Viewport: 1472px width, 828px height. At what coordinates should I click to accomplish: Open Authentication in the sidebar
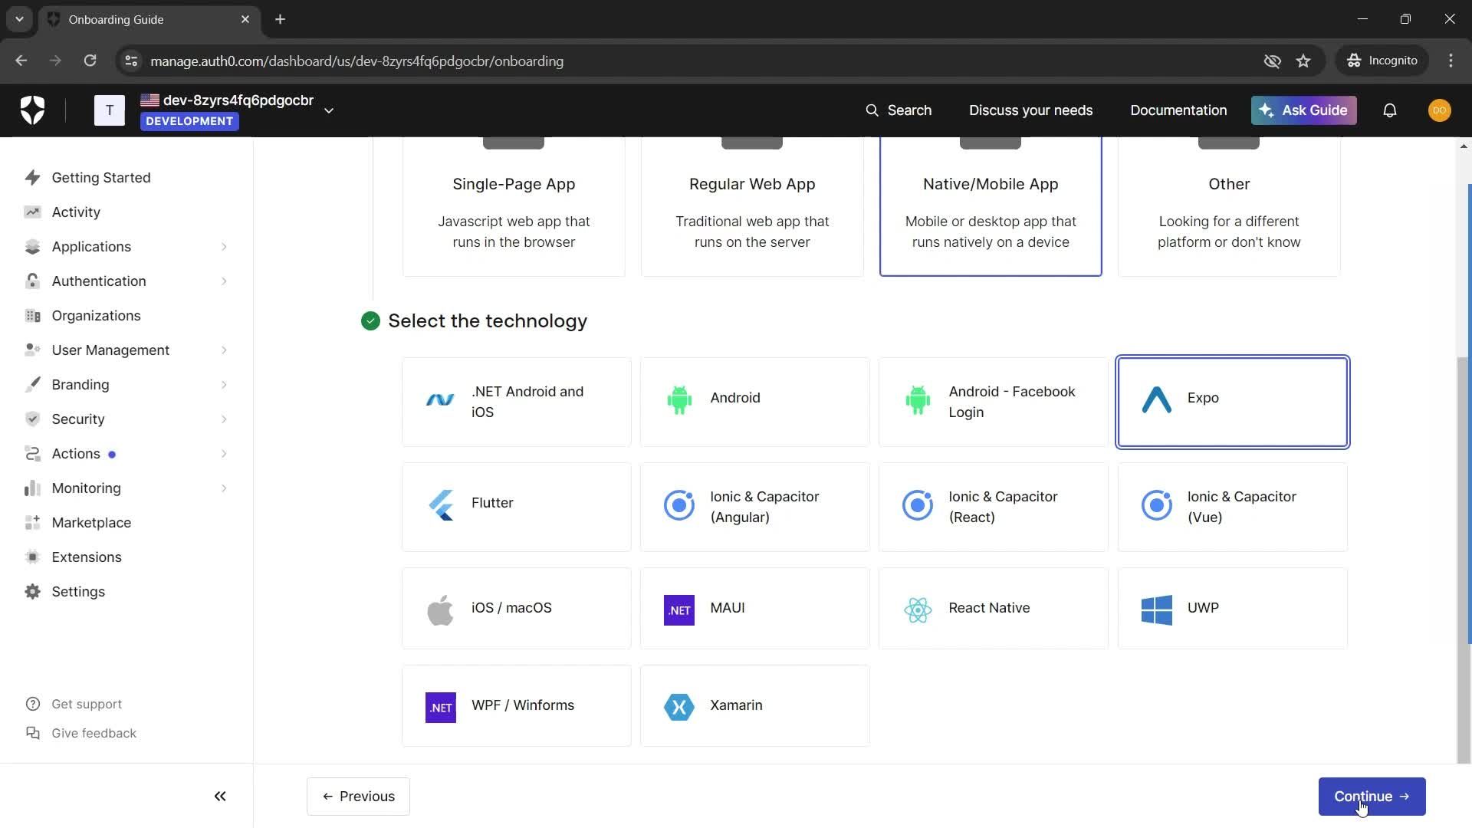[98, 281]
